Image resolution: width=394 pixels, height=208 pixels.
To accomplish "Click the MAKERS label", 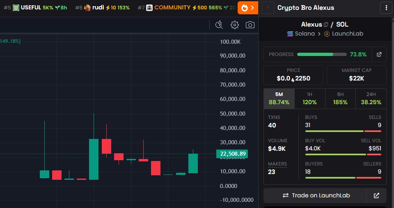I will coord(277,164).
